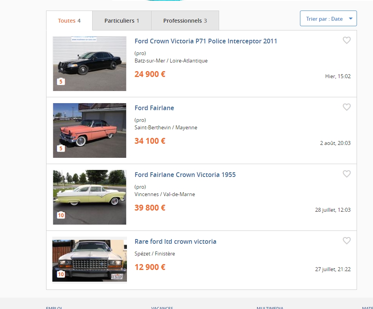The height and width of the screenshot is (309, 373).
Task: Click photo count badge on black police car
Action: [61, 82]
